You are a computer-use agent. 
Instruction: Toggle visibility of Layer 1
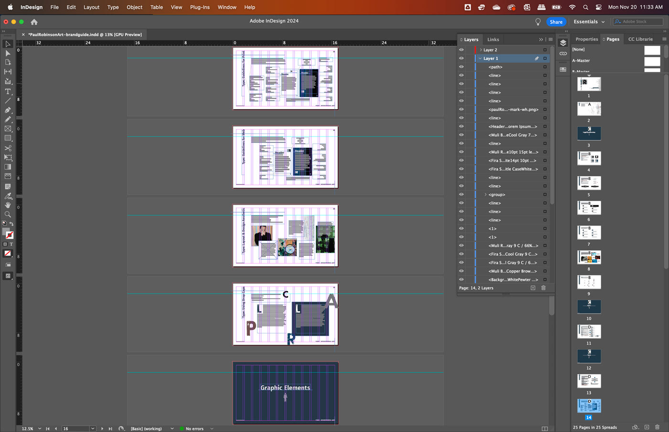(x=461, y=58)
